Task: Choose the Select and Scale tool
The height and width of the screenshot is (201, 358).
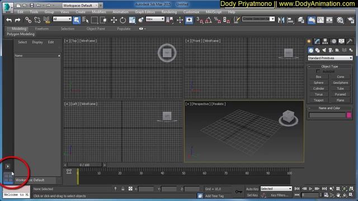Action: pyautogui.click(x=132, y=20)
